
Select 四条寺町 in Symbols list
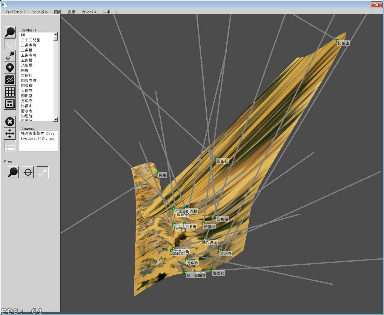[x=36, y=80]
